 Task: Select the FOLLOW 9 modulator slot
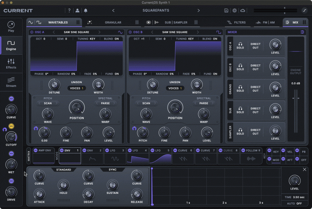251,156
